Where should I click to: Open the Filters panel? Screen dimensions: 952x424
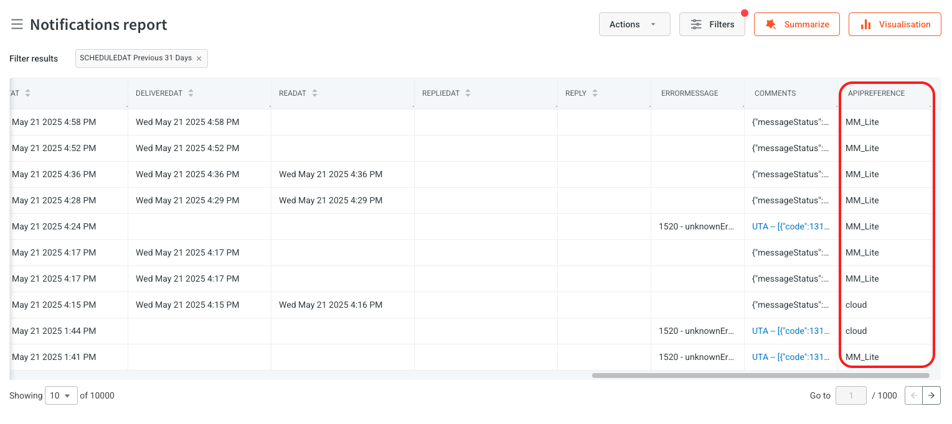click(x=712, y=24)
